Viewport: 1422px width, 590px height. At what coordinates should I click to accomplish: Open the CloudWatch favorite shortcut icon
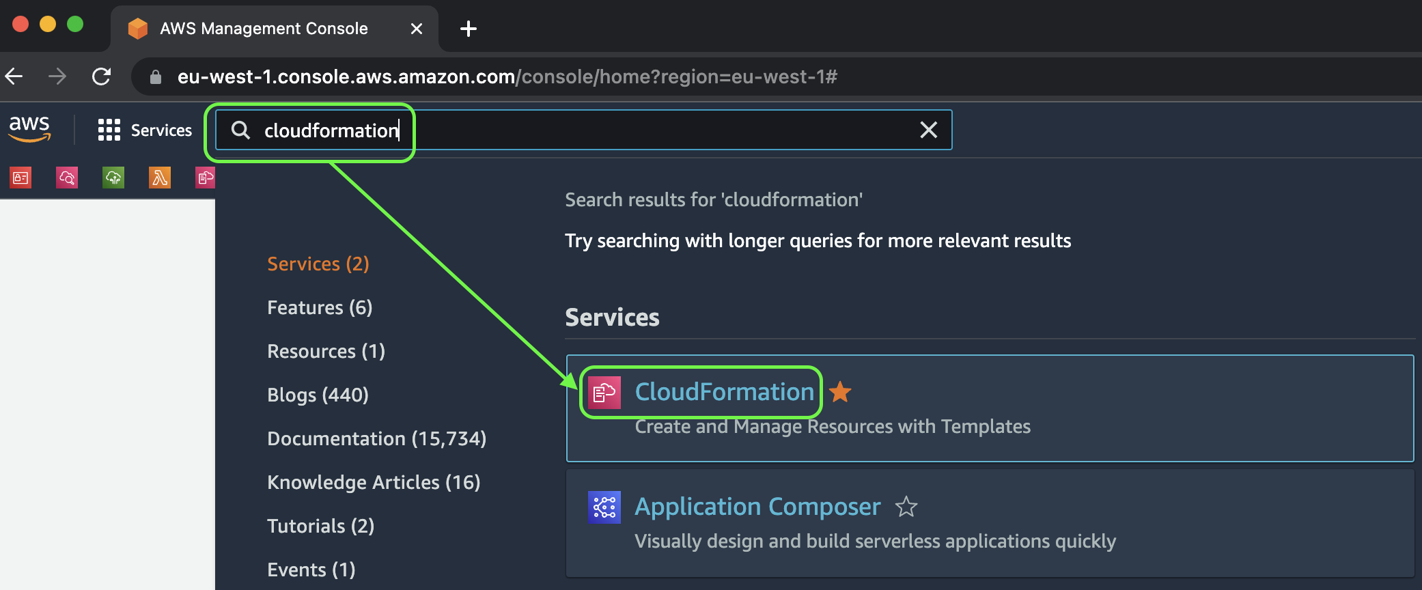67,178
